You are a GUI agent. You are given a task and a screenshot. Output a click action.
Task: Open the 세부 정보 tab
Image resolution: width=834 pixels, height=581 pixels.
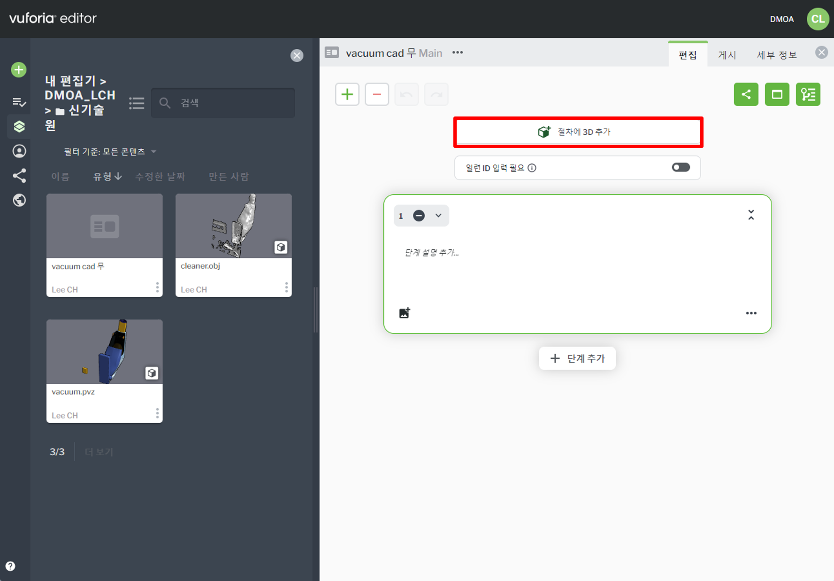click(776, 55)
